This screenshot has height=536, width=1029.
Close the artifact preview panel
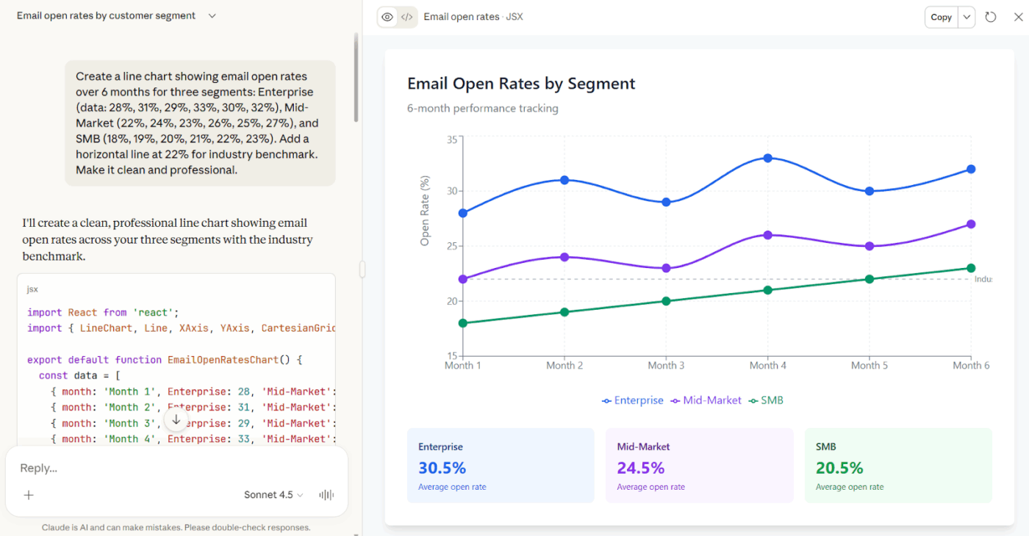point(1018,17)
